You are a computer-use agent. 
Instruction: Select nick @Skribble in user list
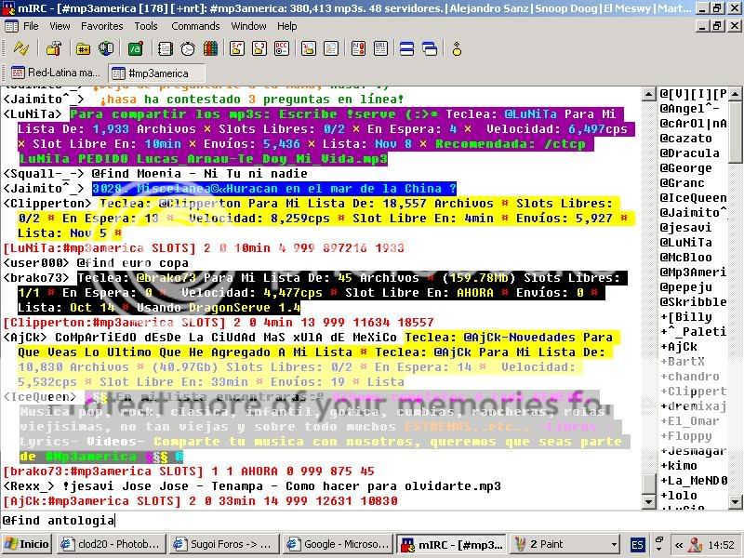pos(693,301)
